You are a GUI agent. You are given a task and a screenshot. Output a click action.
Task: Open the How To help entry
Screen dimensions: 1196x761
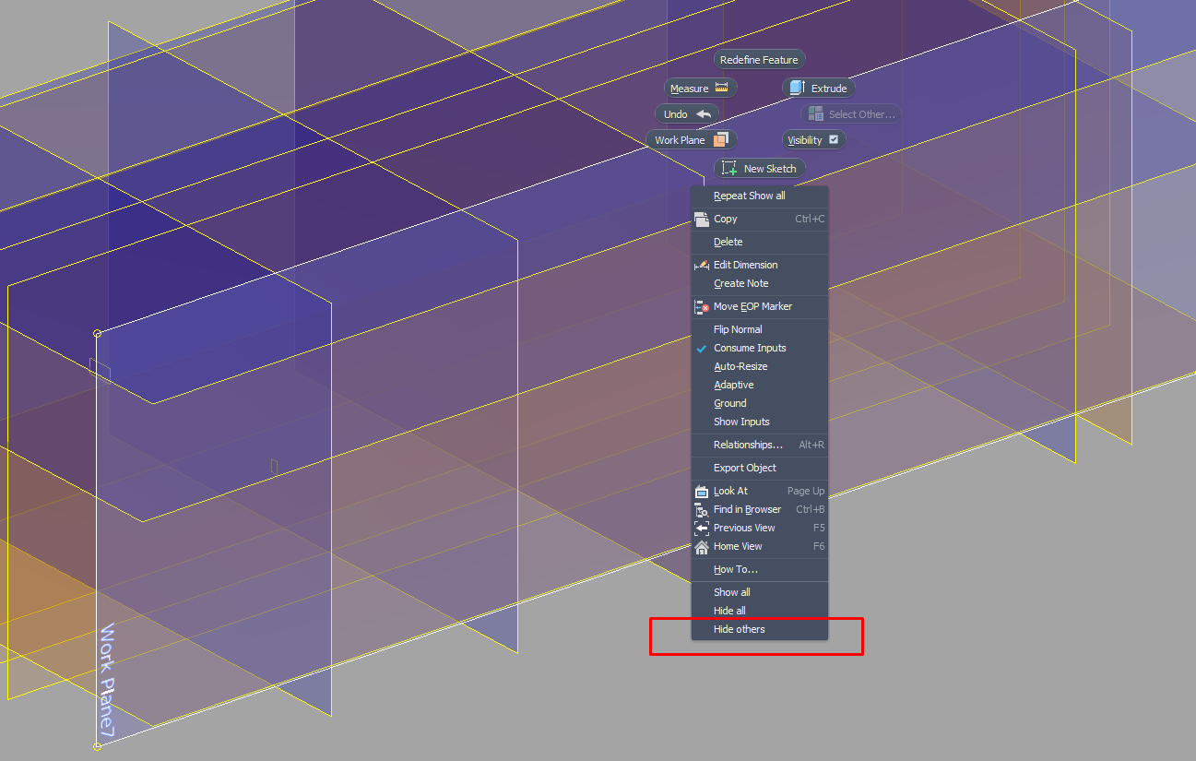click(735, 570)
